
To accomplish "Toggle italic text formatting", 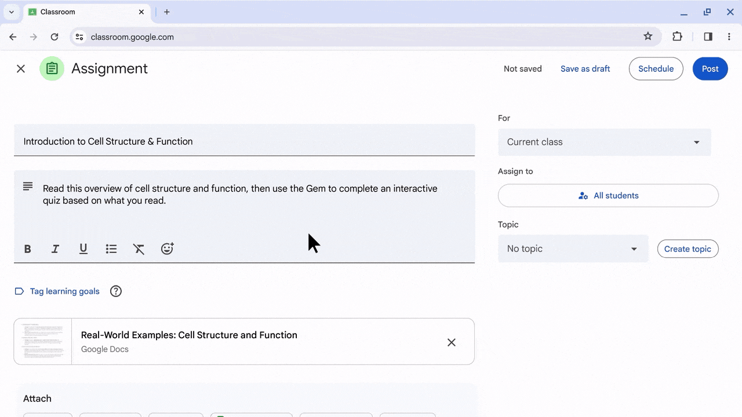I will coord(55,249).
